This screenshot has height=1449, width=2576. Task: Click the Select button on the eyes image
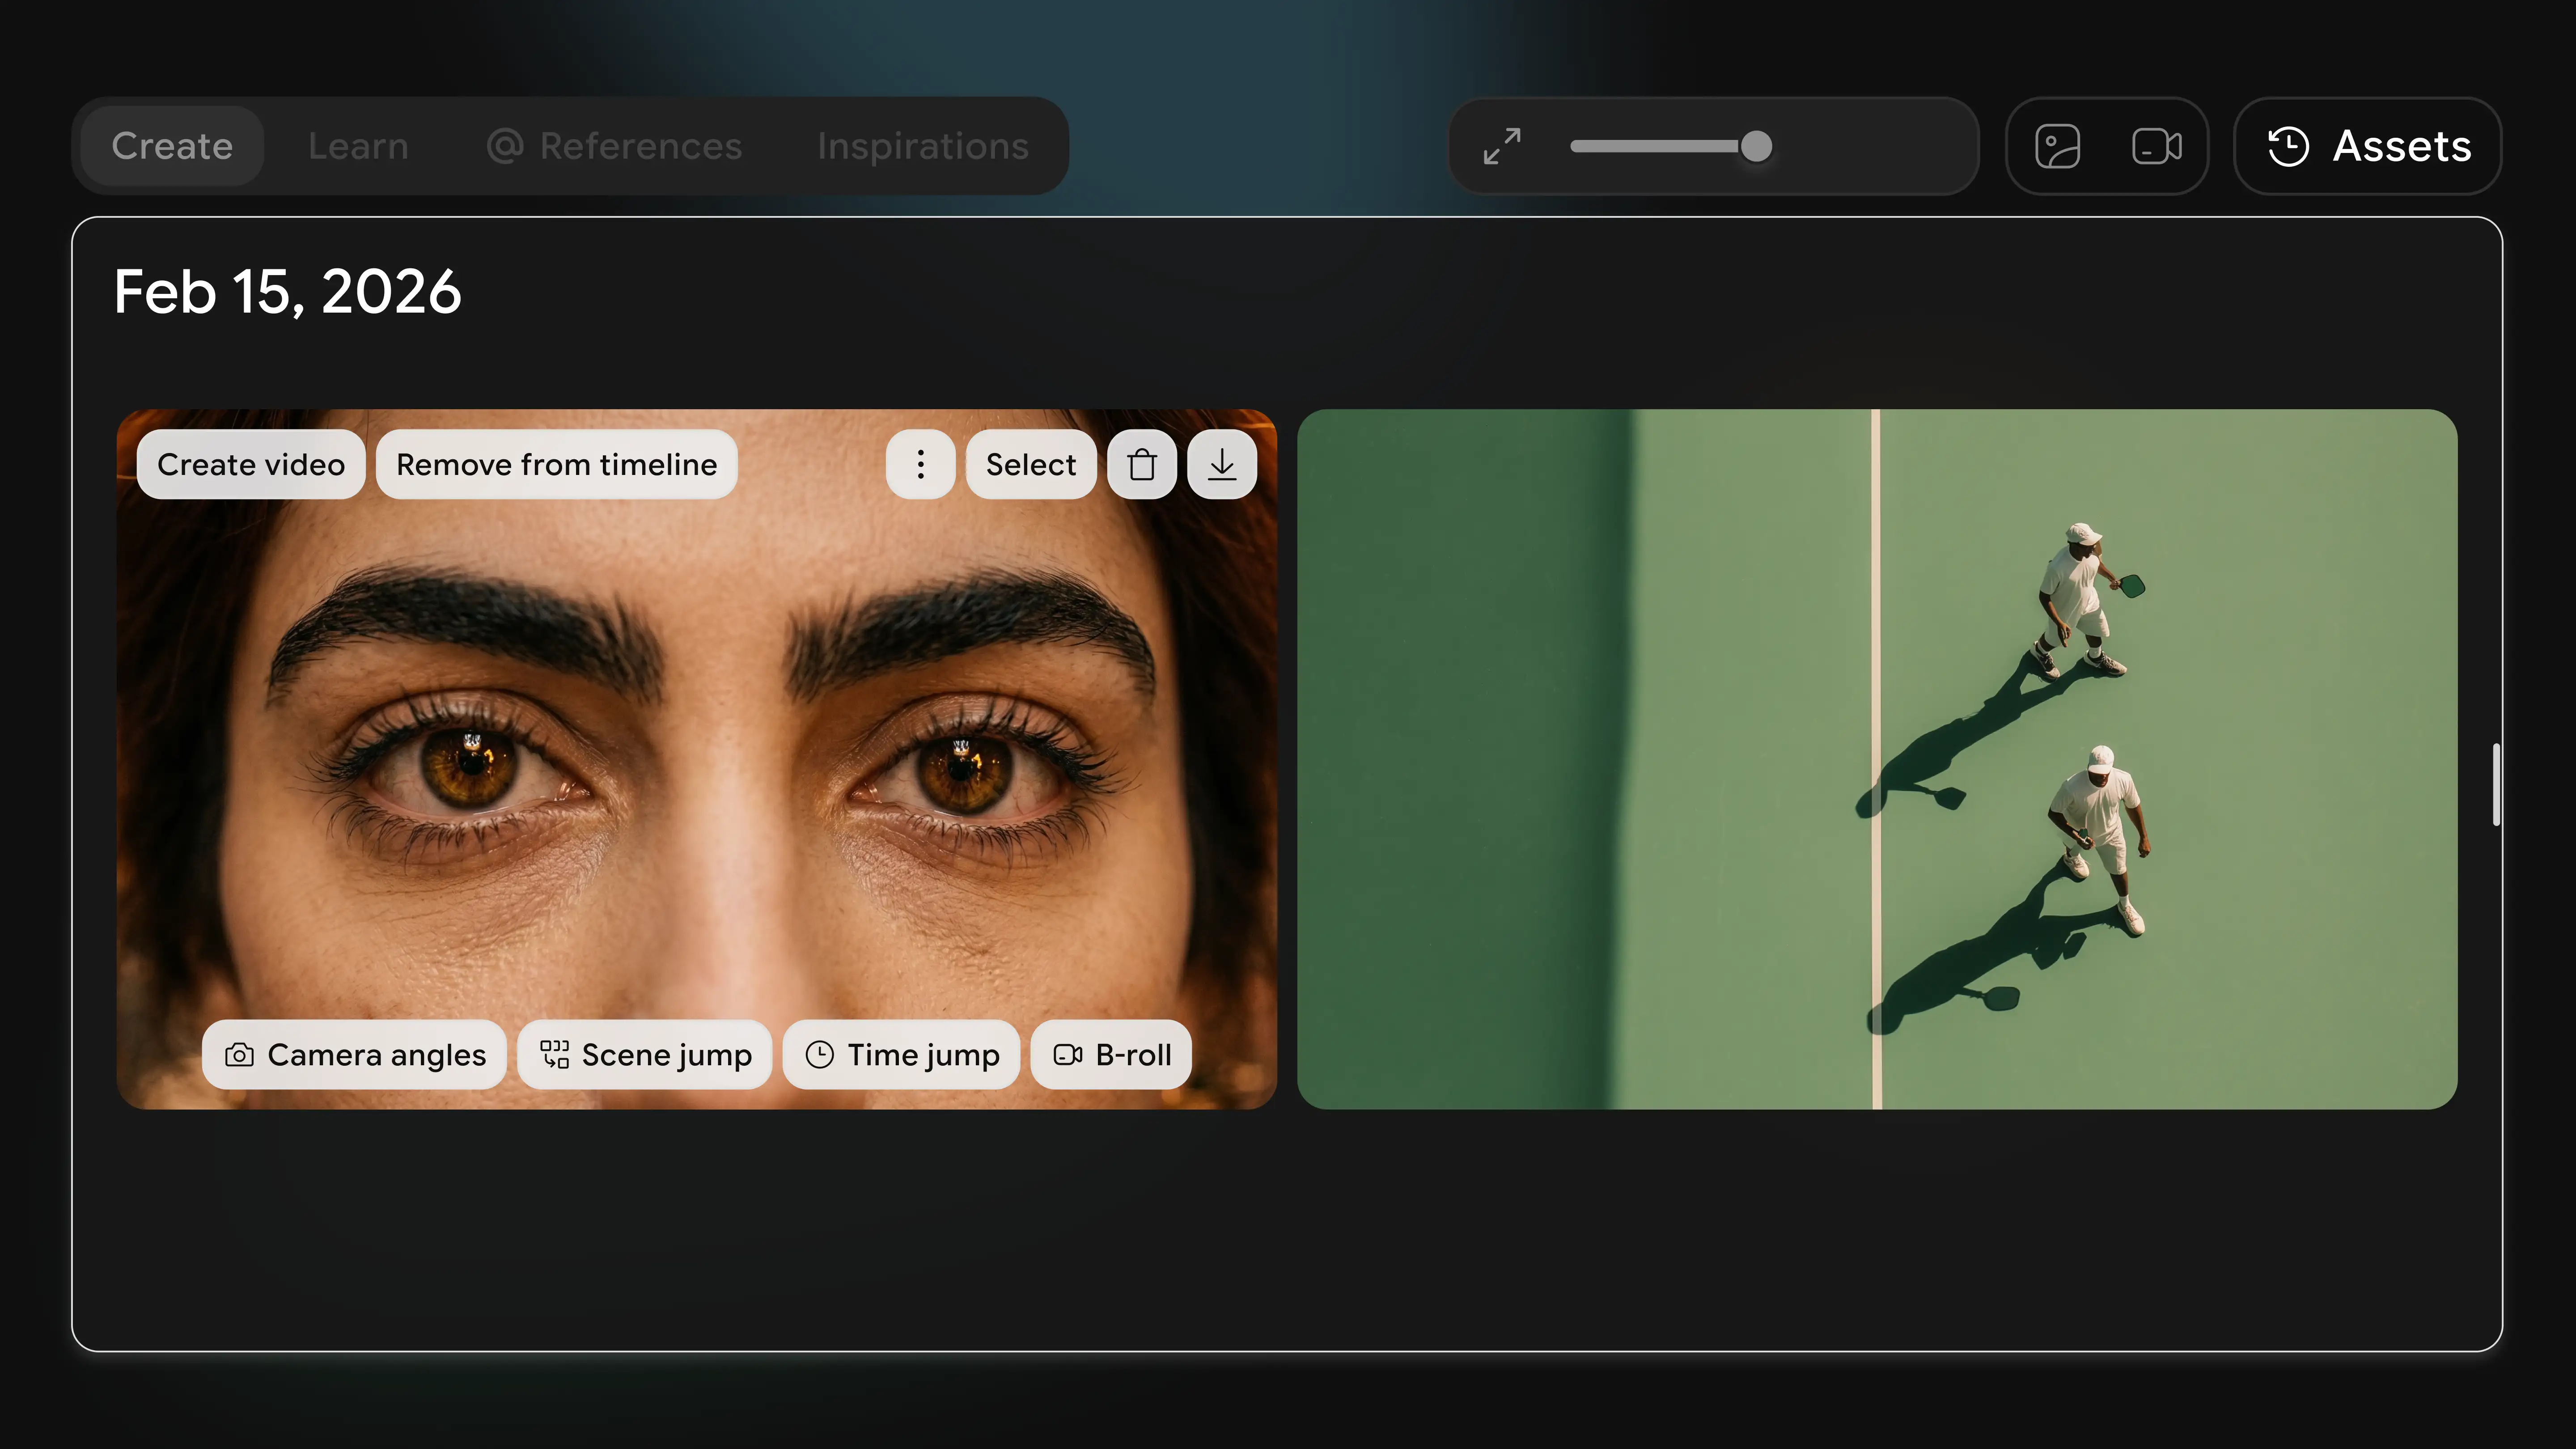tap(1031, 464)
